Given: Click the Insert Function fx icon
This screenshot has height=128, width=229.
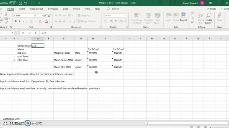Looking at the screenshot, I should [36, 33].
